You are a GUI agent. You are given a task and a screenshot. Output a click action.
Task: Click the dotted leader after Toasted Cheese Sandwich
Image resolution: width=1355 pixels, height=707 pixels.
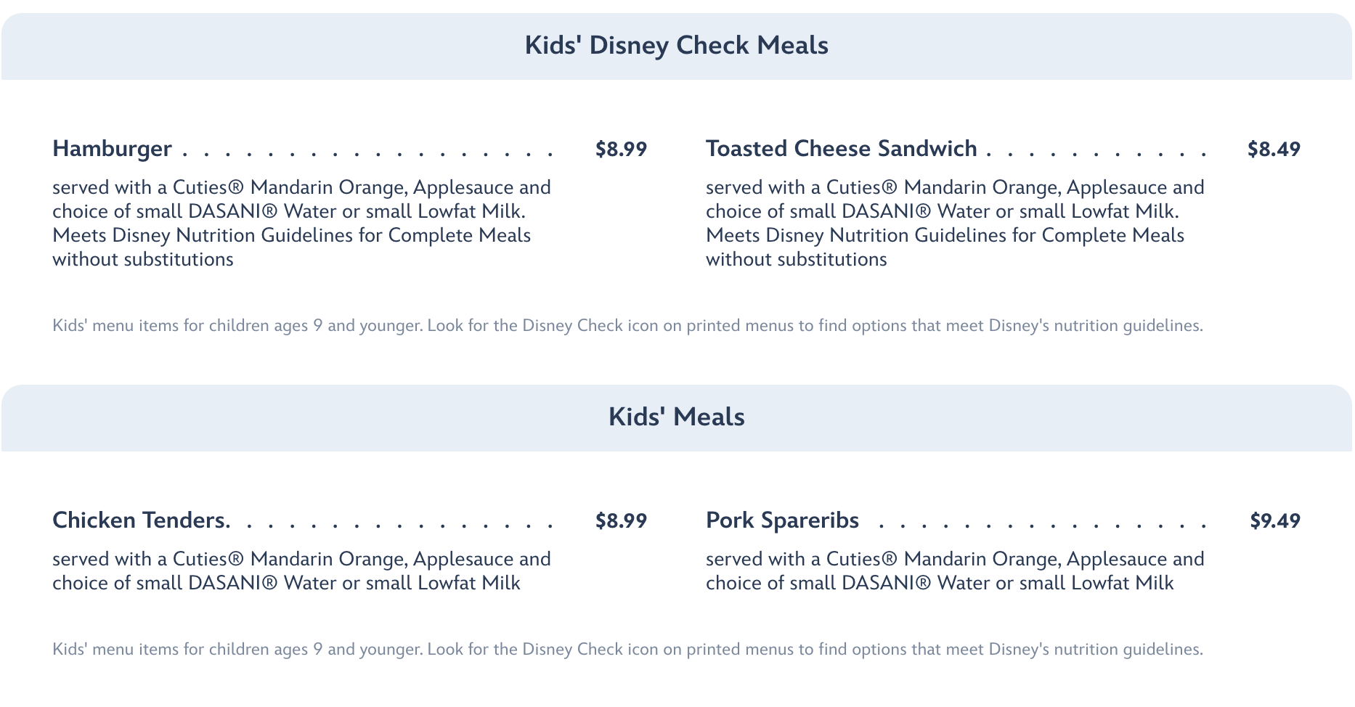click(x=1096, y=154)
